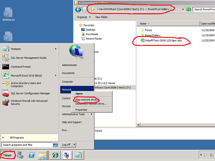
Task: Open the Notepad taskbar icon
Action: point(78,155)
